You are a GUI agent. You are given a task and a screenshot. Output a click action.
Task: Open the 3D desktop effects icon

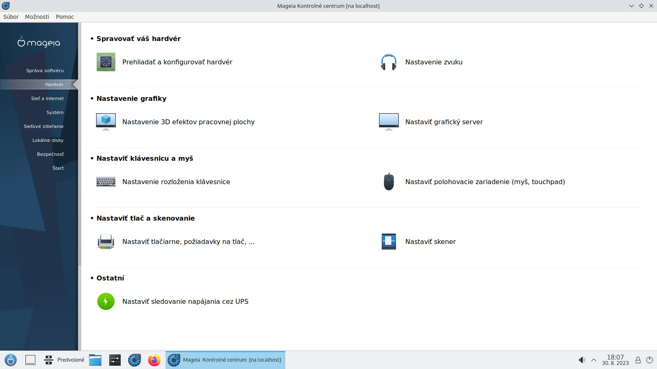click(x=106, y=122)
